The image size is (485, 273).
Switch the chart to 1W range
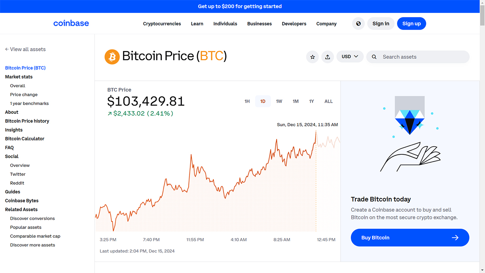coord(279,101)
